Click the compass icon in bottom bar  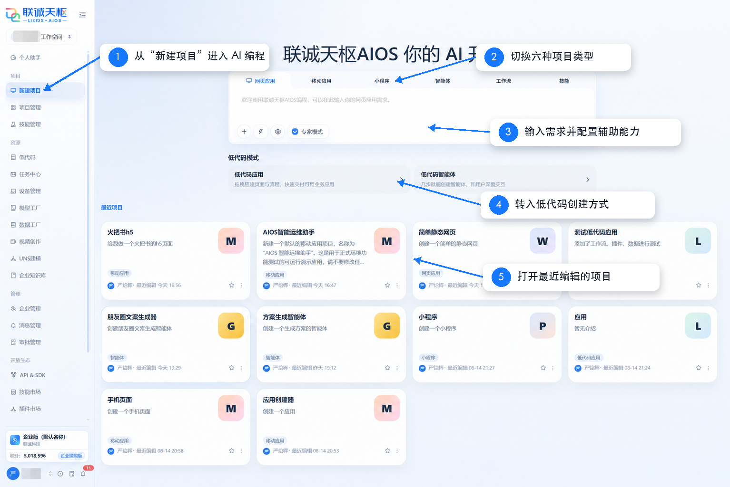pos(60,474)
